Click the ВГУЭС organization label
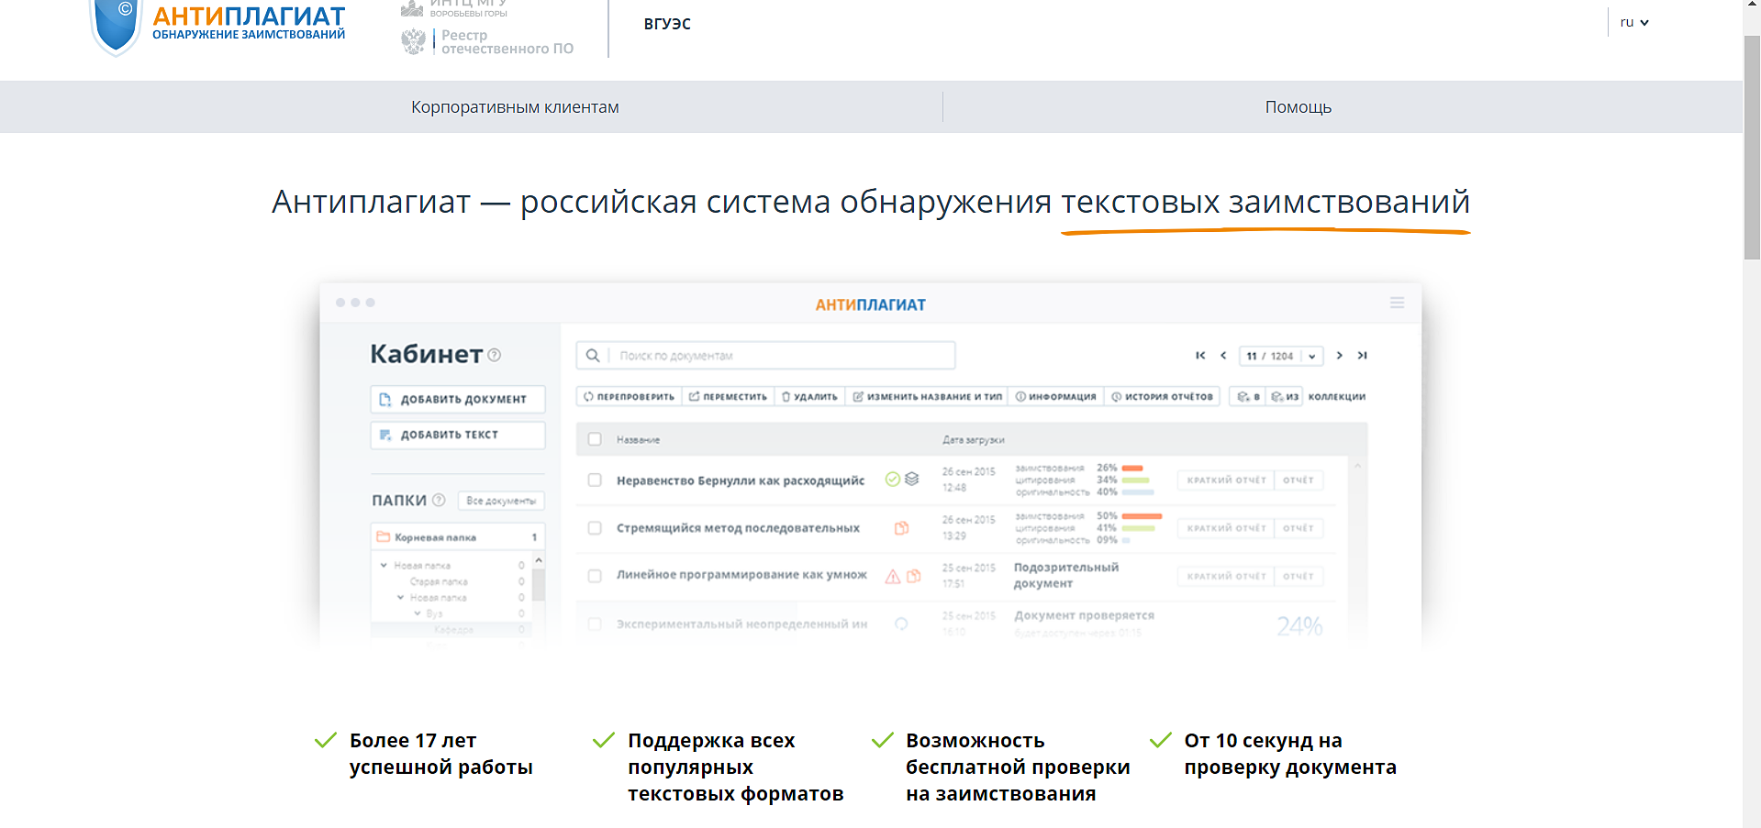The image size is (1761, 828). coord(667,24)
